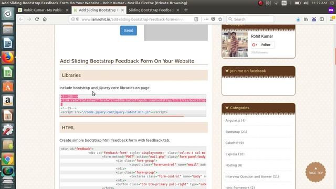Launch LibreOffice Calc from dock
This screenshot has width=336, height=189.
click(8, 72)
